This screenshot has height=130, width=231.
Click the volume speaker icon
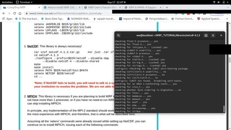(219, 2)
